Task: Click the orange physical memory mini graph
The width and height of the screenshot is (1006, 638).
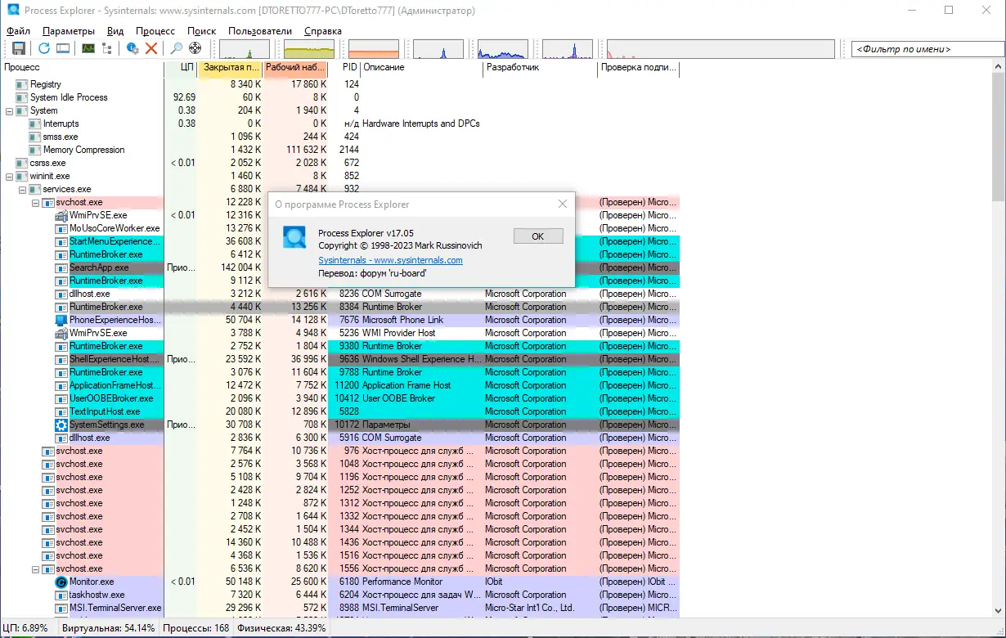Action: coord(374,49)
